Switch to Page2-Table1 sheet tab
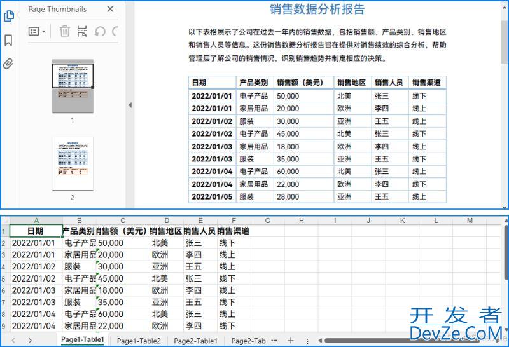This screenshot has height=347, width=509. [195, 341]
